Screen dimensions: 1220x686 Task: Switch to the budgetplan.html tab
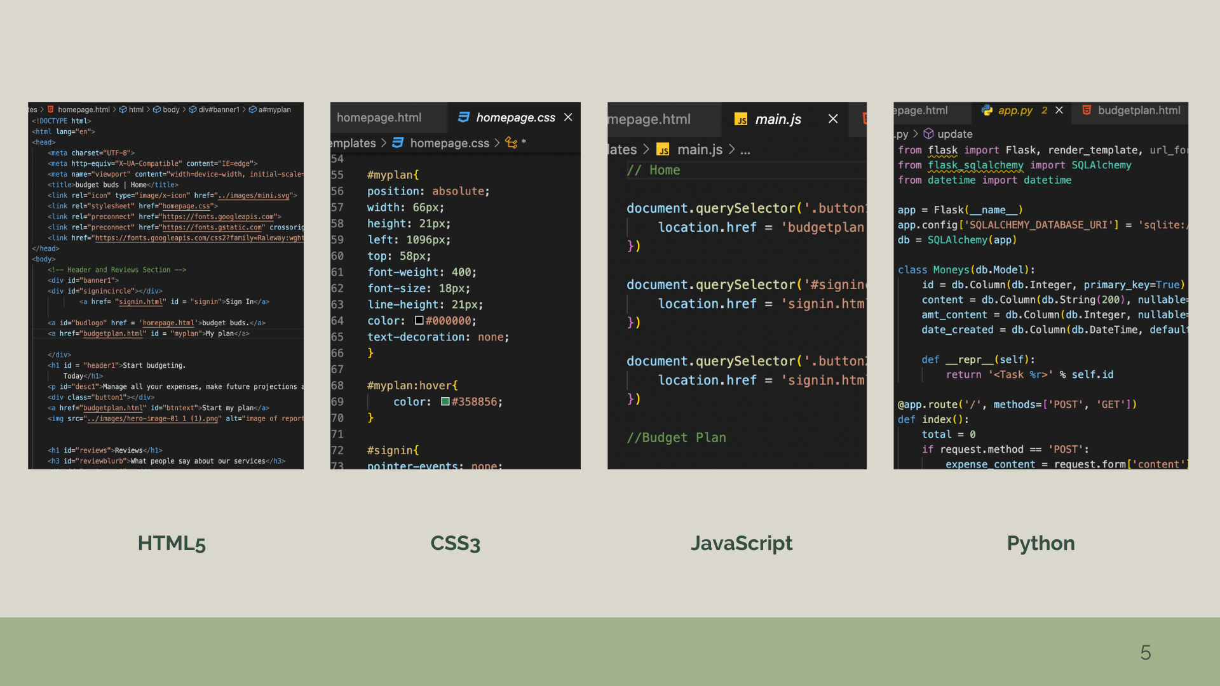point(1139,111)
